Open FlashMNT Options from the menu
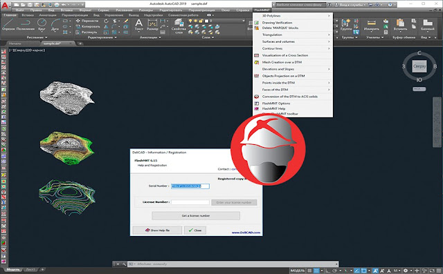 293,104
